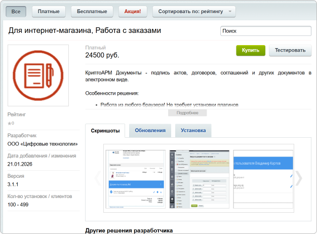Select the 'Все' filter button

tap(16, 12)
